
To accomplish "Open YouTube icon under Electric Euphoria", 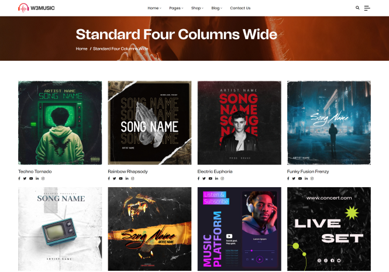I will tap(210, 178).
